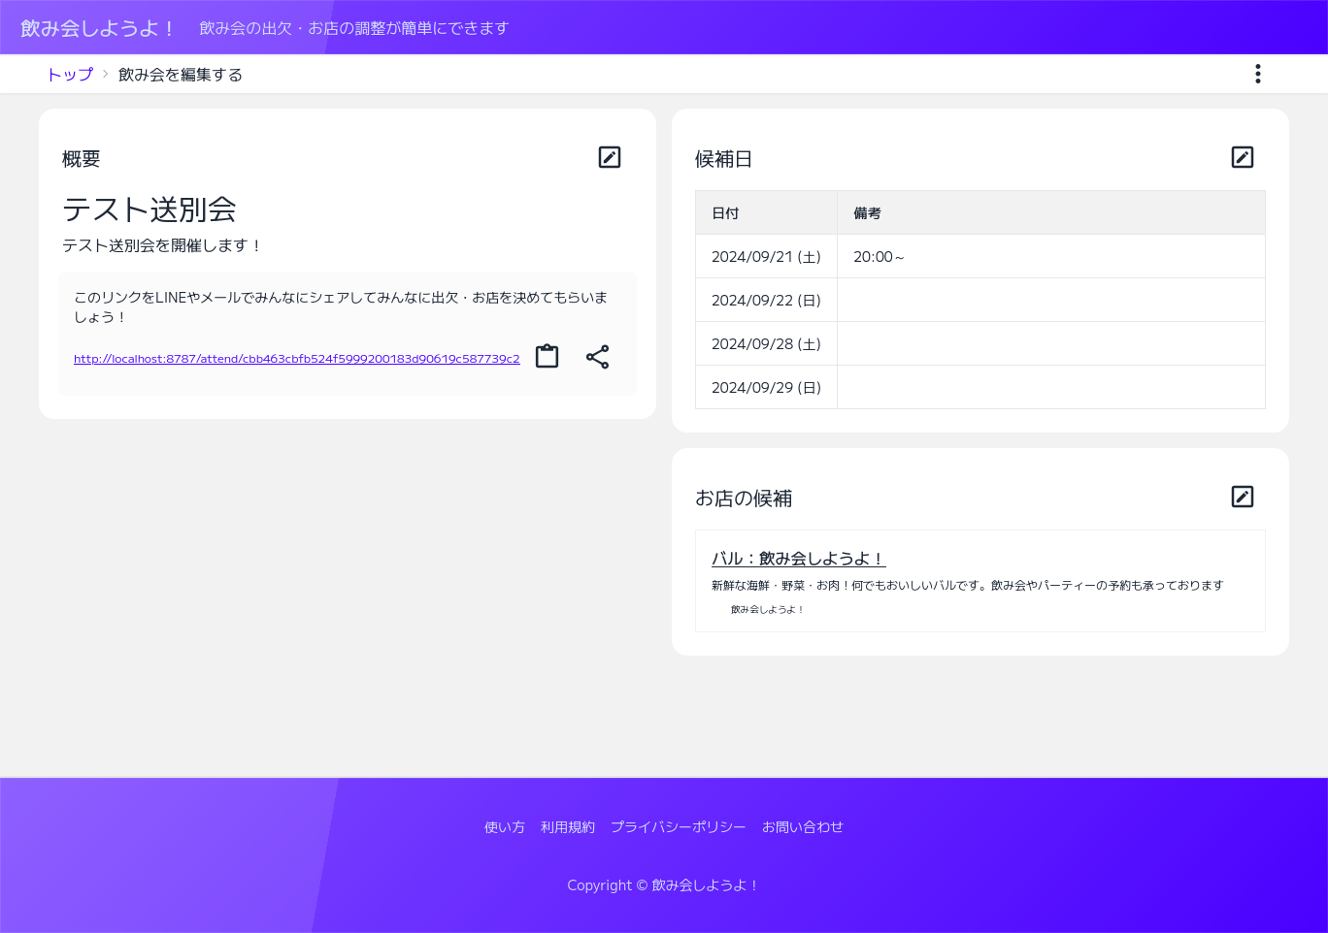Copy the attend link with clipboard icon
1328x933 pixels.
pyautogui.click(x=548, y=357)
